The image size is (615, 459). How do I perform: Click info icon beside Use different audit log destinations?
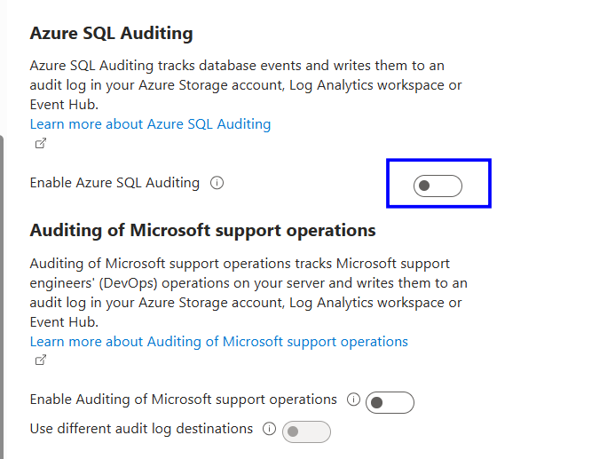pos(269,429)
